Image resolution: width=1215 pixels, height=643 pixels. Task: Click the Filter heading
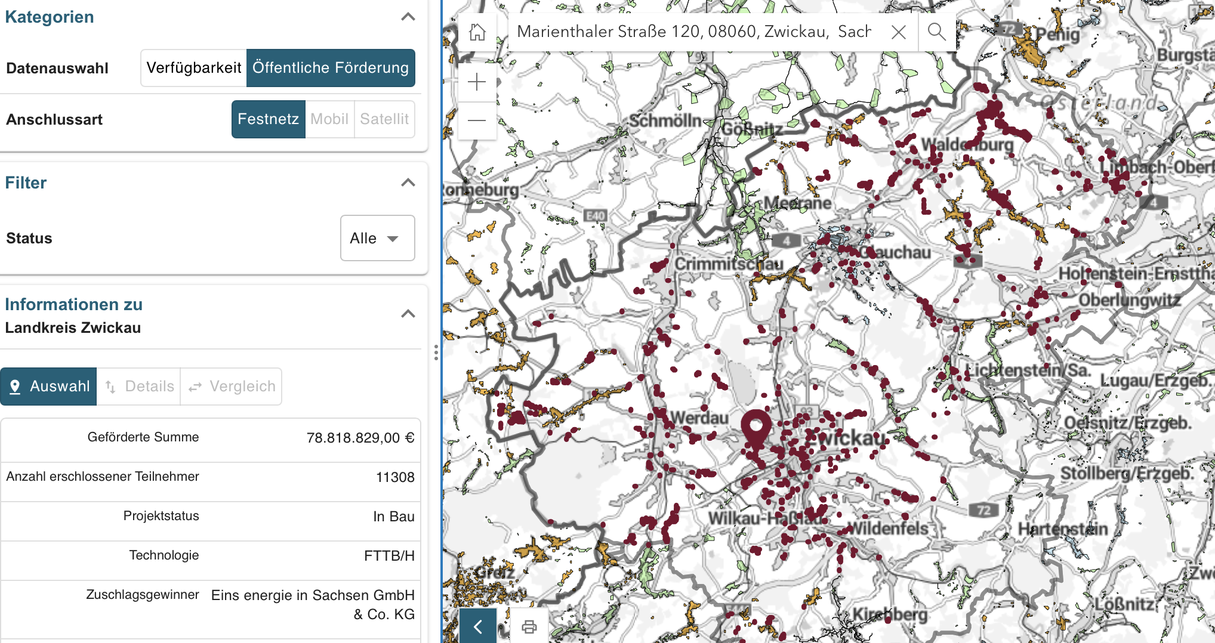tap(26, 183)
